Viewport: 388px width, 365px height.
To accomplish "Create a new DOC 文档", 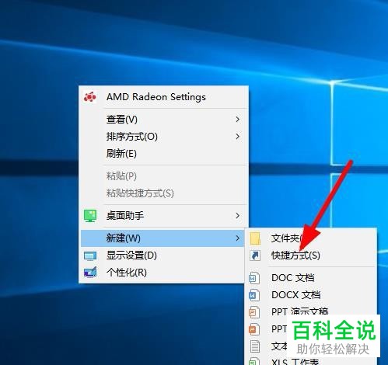I will pyautogui.click(x=310, y=278).
